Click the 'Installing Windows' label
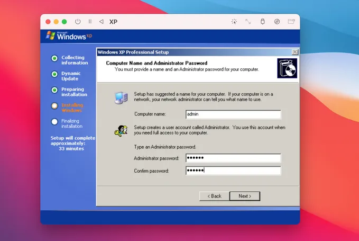Image resolution: width=359 pixels, height=241 pixels. click(x=72, y=108)
